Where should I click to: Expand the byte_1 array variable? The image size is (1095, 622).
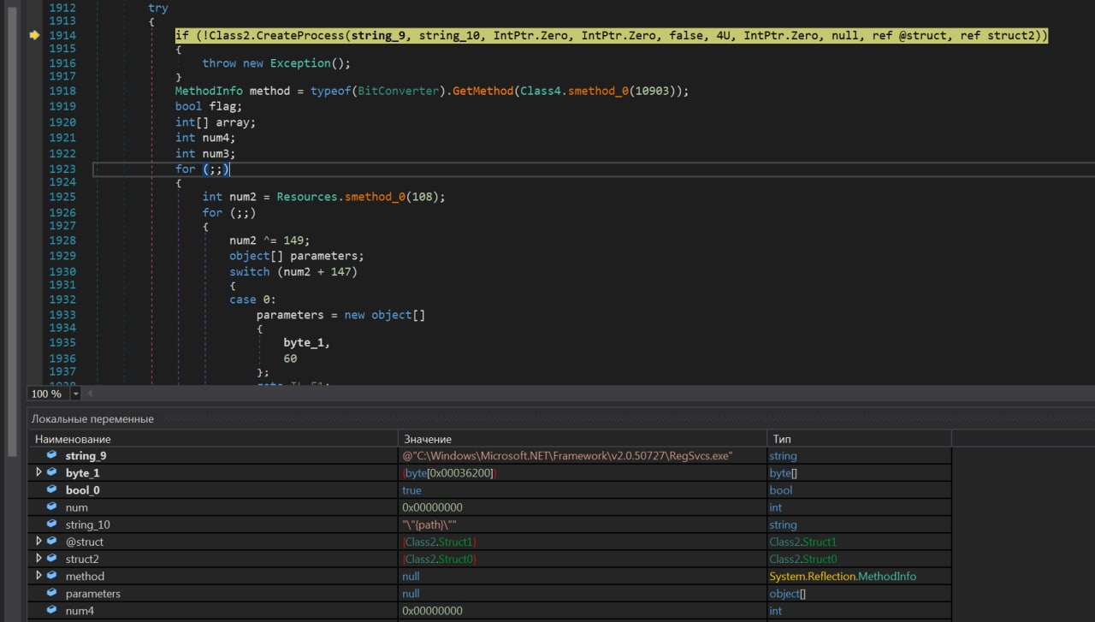[38, 473]
